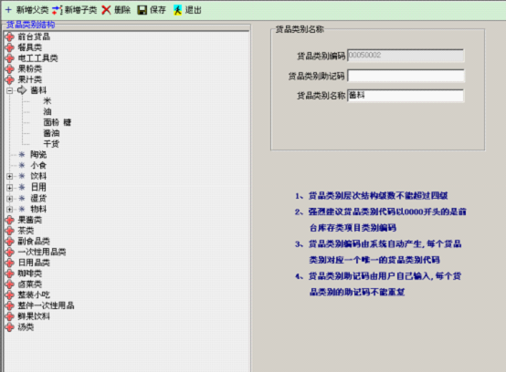Select the 酱油 subcategory item
Screen dimensions: 506x372
pyautogui.click(x=51, y=133)
